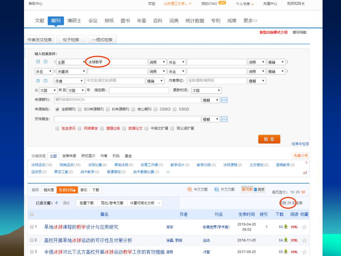Open article 旱地冰球课程的教学设计与应用研究
341x256 pixels.
81,227
